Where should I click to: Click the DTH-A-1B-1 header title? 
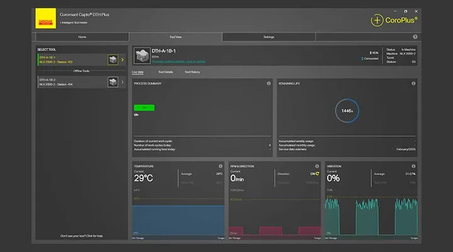pos(164,51)
